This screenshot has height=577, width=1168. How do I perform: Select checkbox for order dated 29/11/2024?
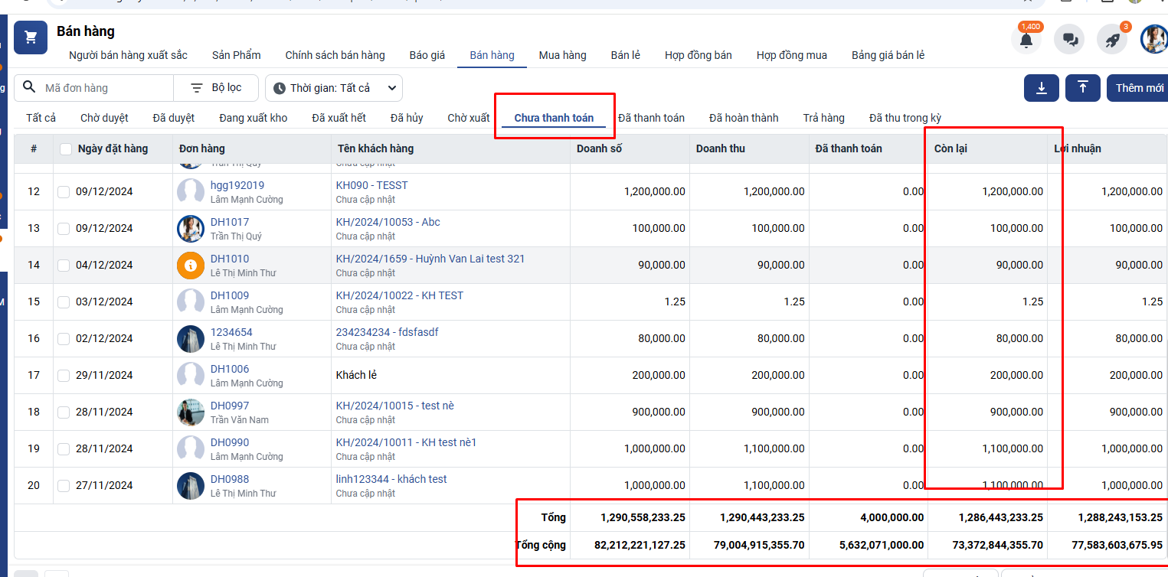coord(64,376)
